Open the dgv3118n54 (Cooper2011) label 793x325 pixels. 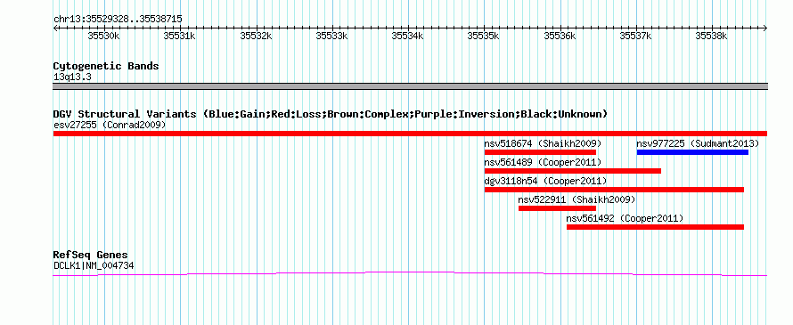pyautogui.click(x=545, y=181)
